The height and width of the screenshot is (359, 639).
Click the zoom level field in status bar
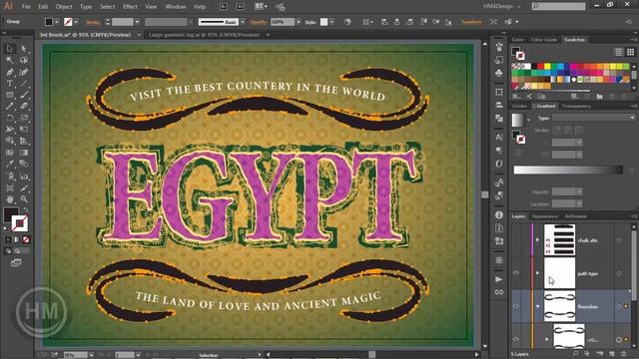(x=76, y=355)
